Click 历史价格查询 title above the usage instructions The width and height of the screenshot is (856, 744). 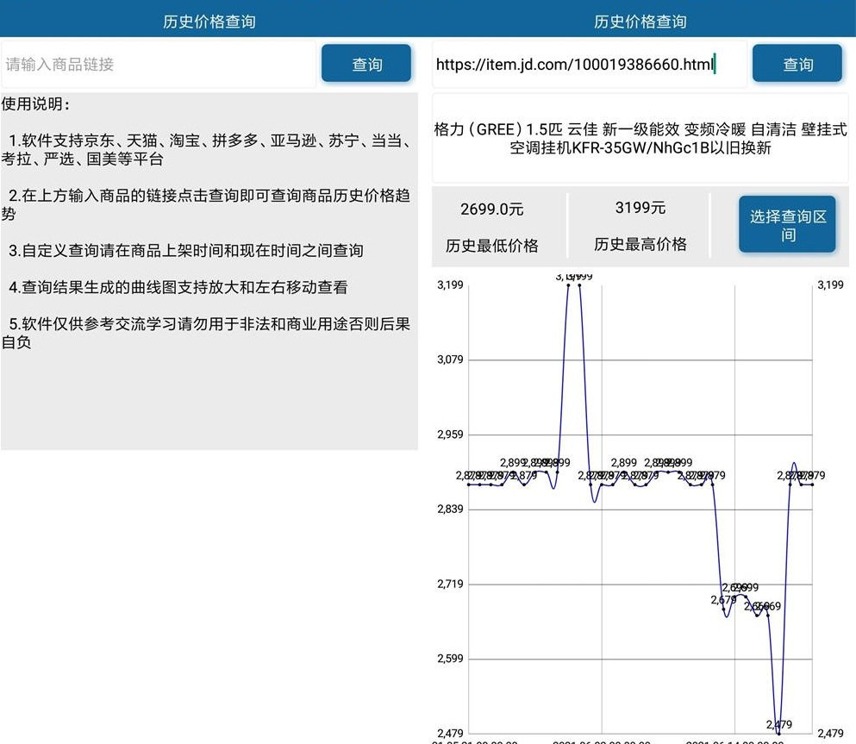pyautogui.click(x=209, y=22)
